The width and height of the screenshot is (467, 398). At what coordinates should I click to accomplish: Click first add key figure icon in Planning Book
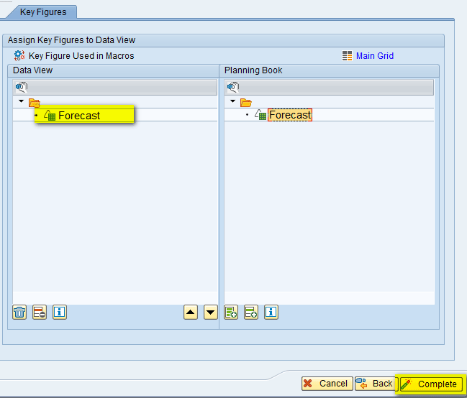(x=231, y=313)
